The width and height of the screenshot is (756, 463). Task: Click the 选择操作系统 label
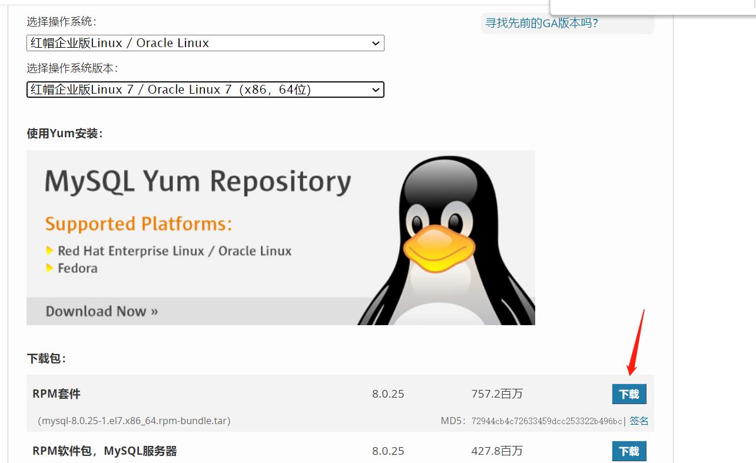[x=61, y=22]
